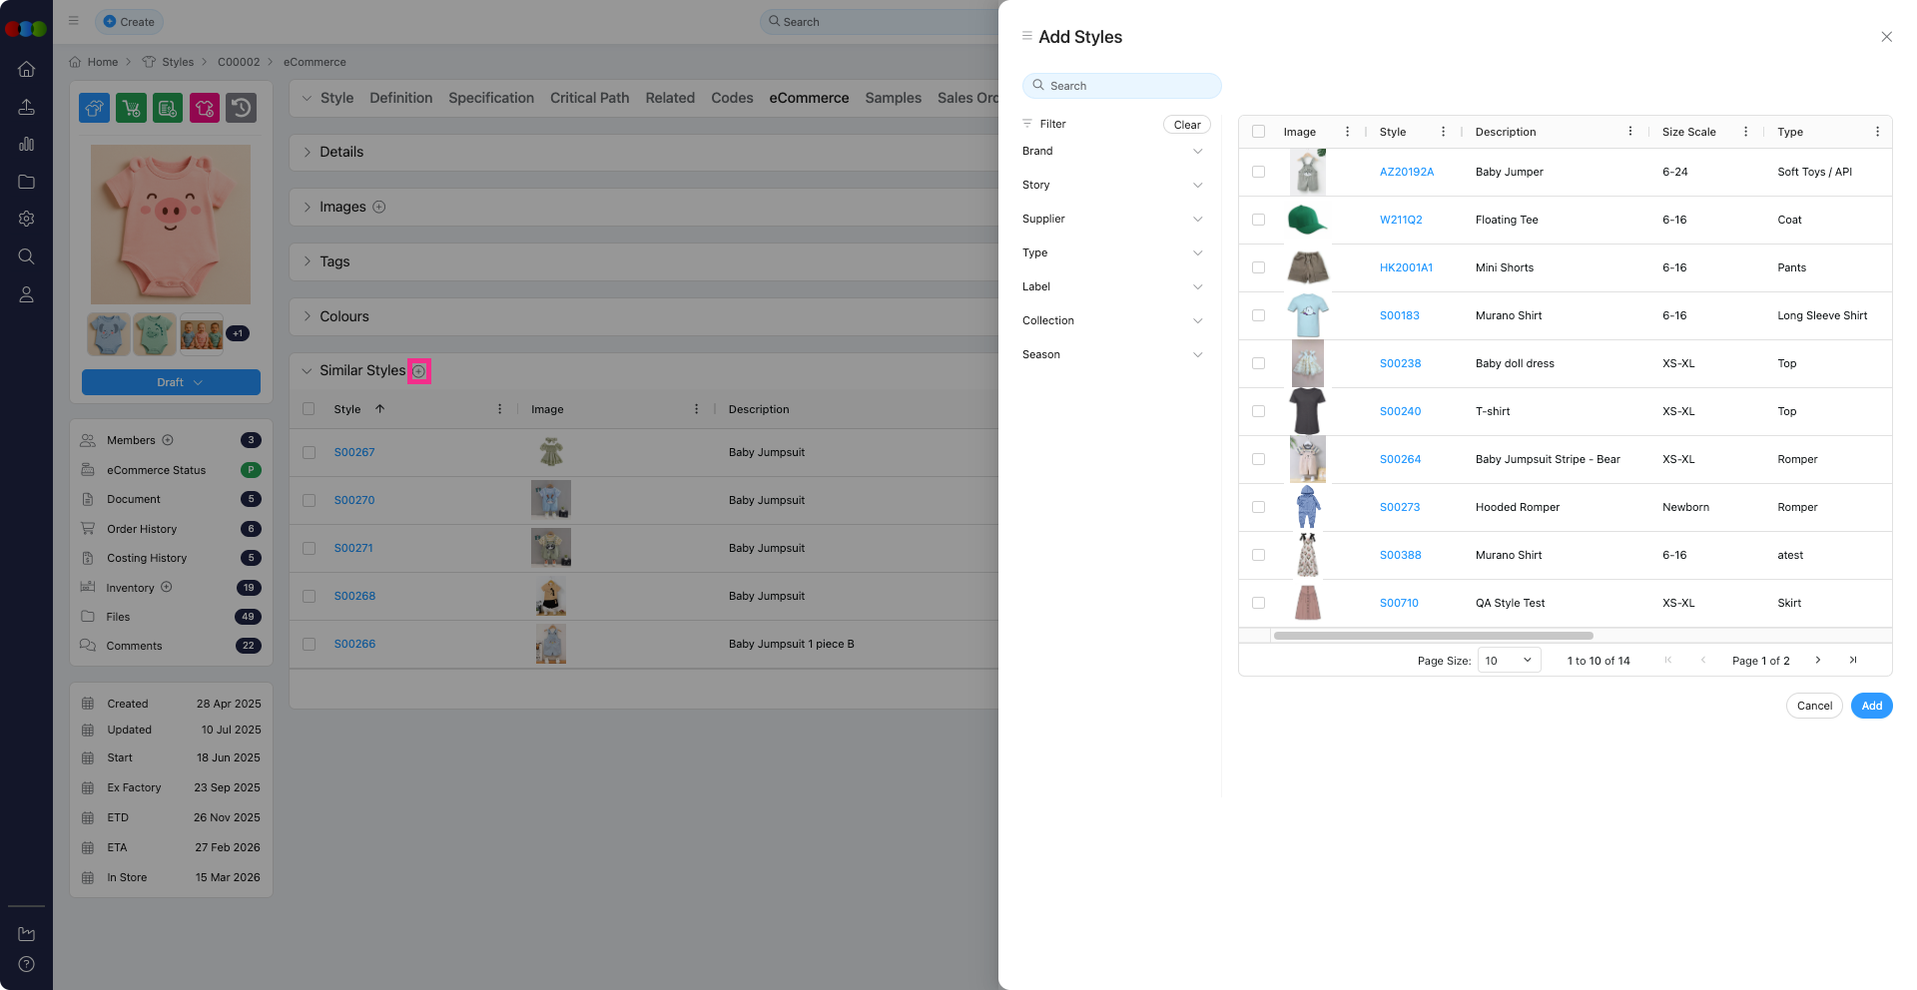Clear all filters with the Clear button
The image size is (1917, 990).
coord(1186,125)
